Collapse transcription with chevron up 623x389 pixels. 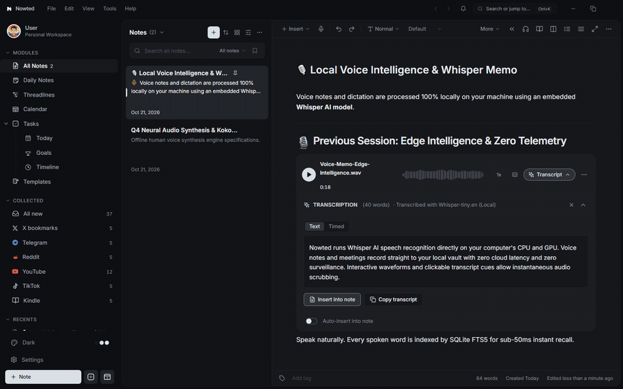[583, 205]
